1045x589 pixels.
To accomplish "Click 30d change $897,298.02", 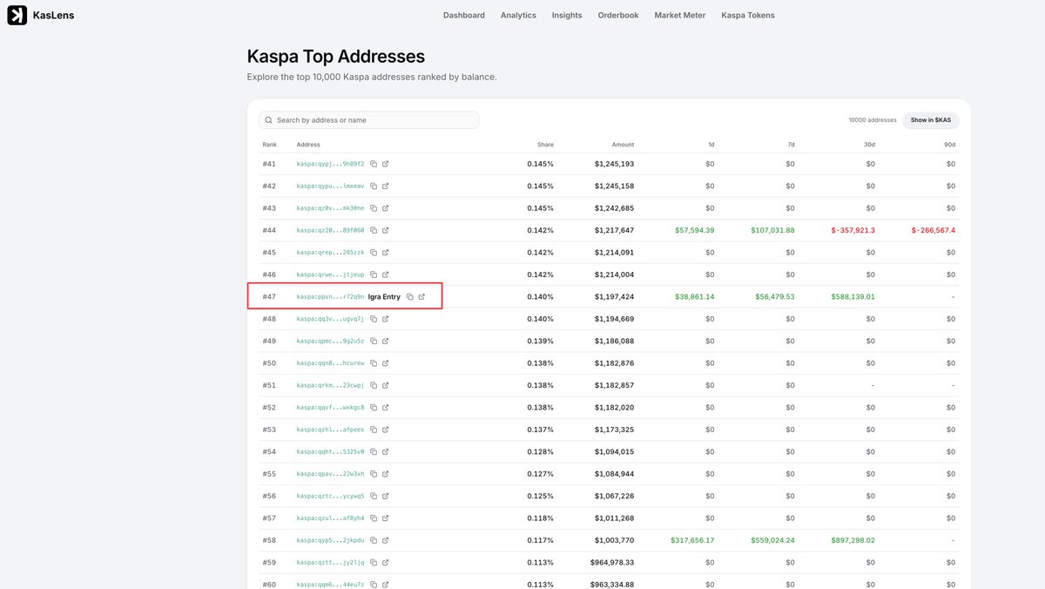I will 853,541.
